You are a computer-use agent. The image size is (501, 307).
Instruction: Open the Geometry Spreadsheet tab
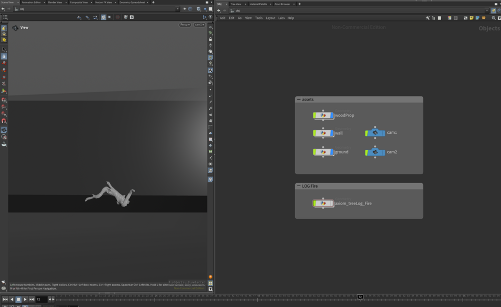(x=132, y=2)
